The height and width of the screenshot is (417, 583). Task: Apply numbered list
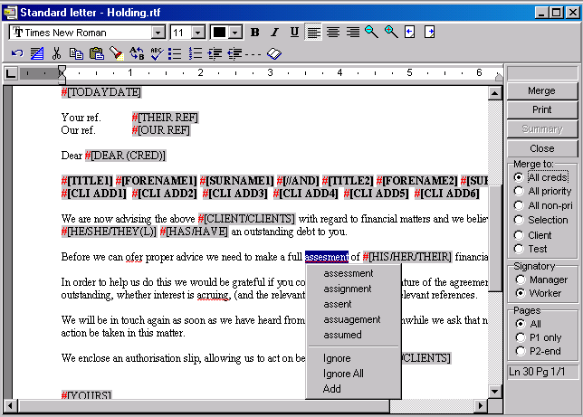[x=196, y=53]
